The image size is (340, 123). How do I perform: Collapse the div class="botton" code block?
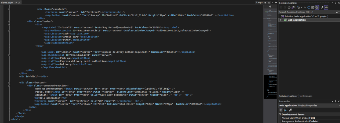pyautogui.click(x=9, y=82)
